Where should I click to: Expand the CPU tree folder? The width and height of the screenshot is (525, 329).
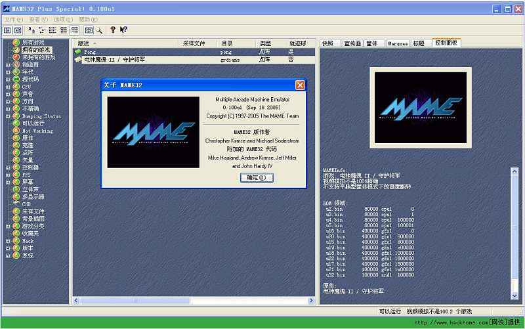tap(8, 87)
